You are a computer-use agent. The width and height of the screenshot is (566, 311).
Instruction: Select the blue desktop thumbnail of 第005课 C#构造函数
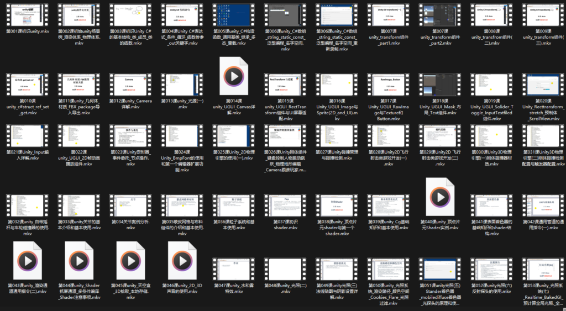point(234,15)
